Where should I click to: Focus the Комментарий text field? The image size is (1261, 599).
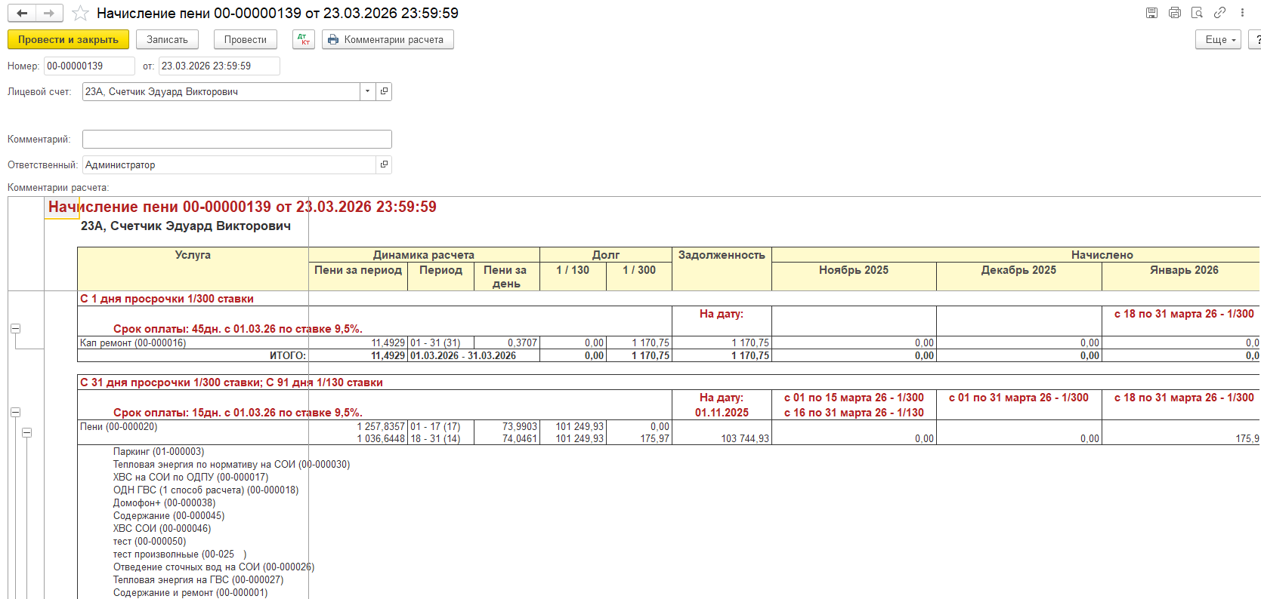(236, 140)
